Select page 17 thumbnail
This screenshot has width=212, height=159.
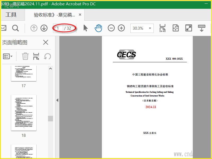coord(24,73)
